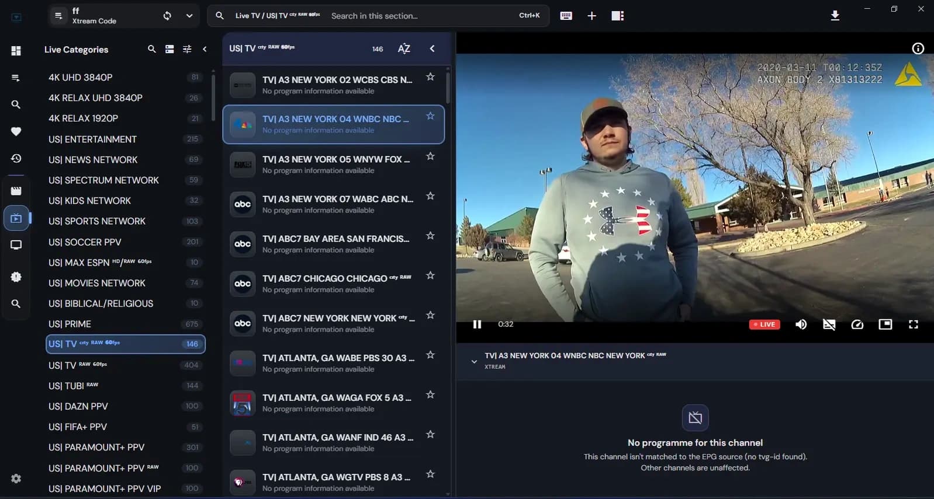Viewport: 934px width, 499px height.
Task: Click the refresh playlist icon
Action: (x=167, y=16)
